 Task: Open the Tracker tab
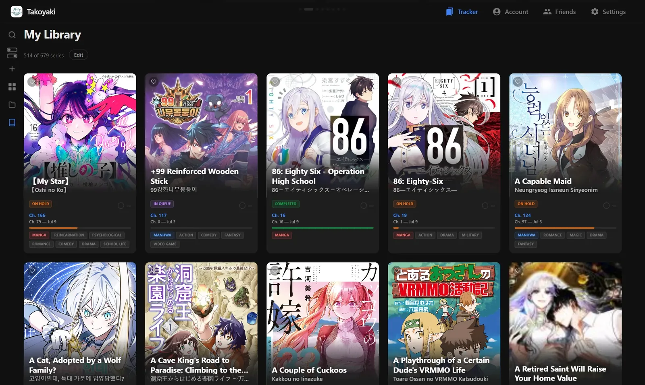pyautogui.click(x=462, y=12)
